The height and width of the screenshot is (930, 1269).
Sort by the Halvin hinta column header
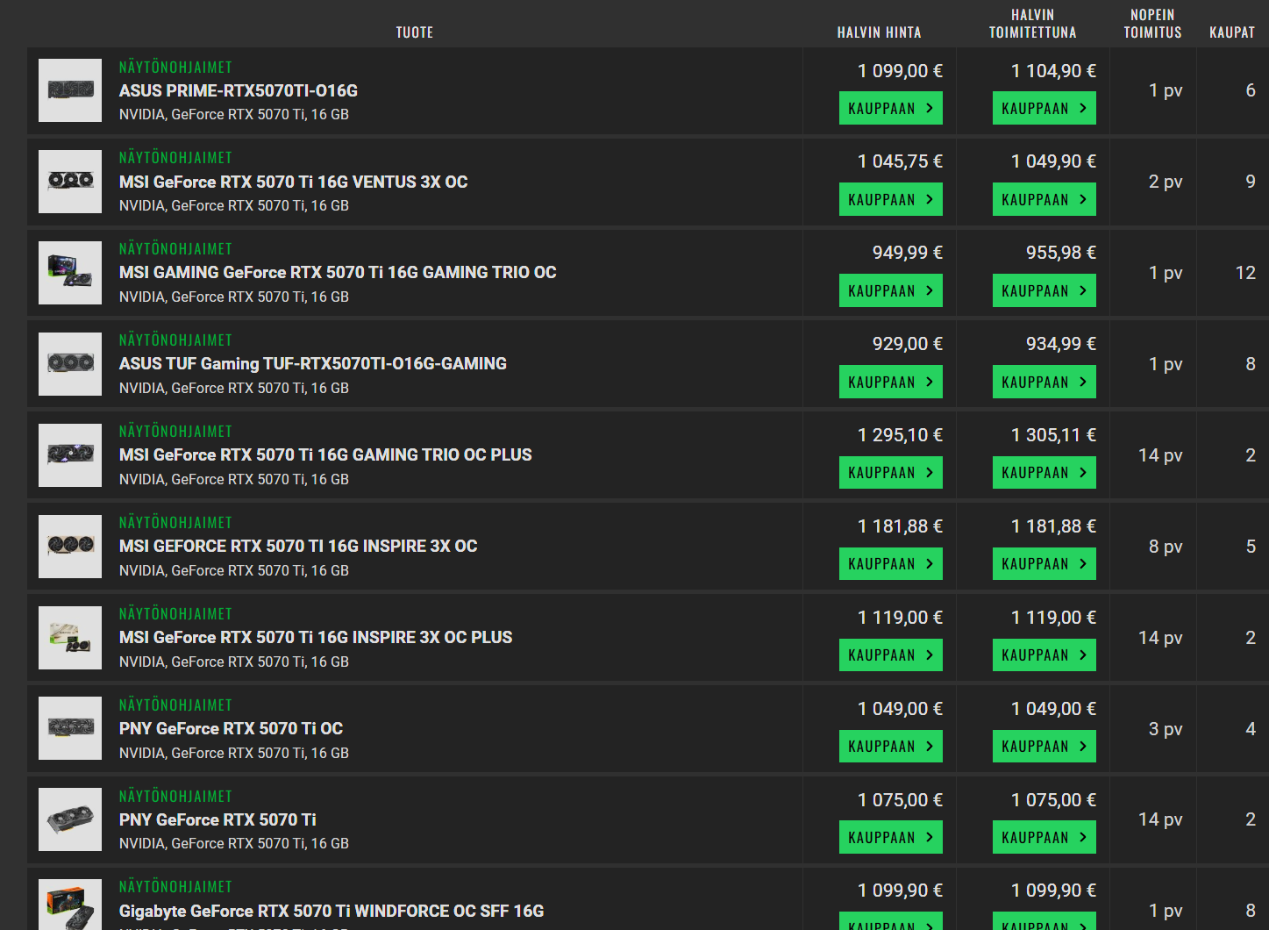tap(879, 32)
